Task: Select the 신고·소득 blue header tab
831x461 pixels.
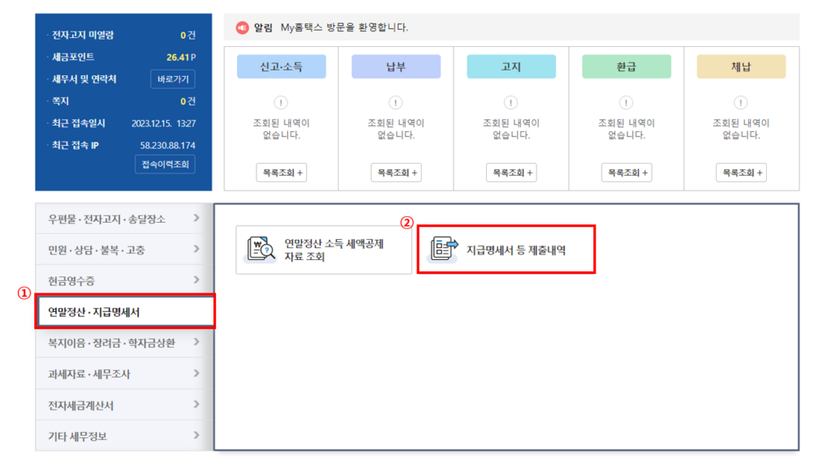Action: [282, 66]
